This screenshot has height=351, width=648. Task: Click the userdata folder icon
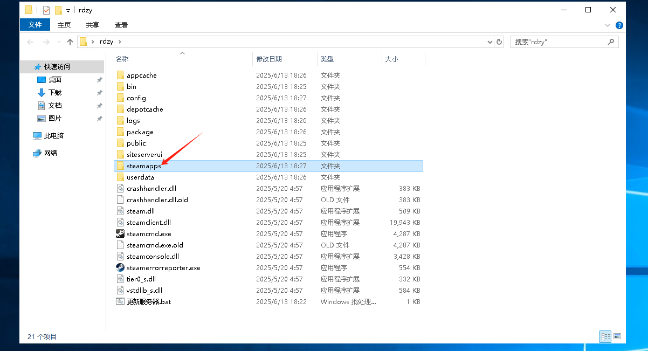tap(120, 177)
